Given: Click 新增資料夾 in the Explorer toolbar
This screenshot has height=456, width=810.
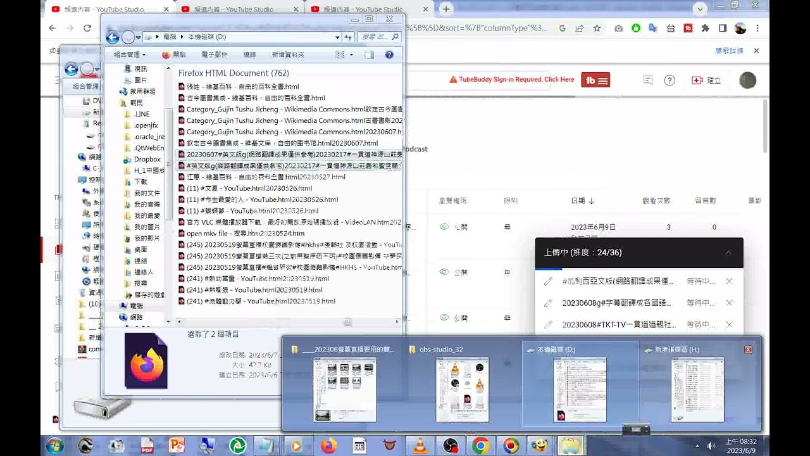Looking at the screenshot, I should pyautogui.click(x=288, y=55).
